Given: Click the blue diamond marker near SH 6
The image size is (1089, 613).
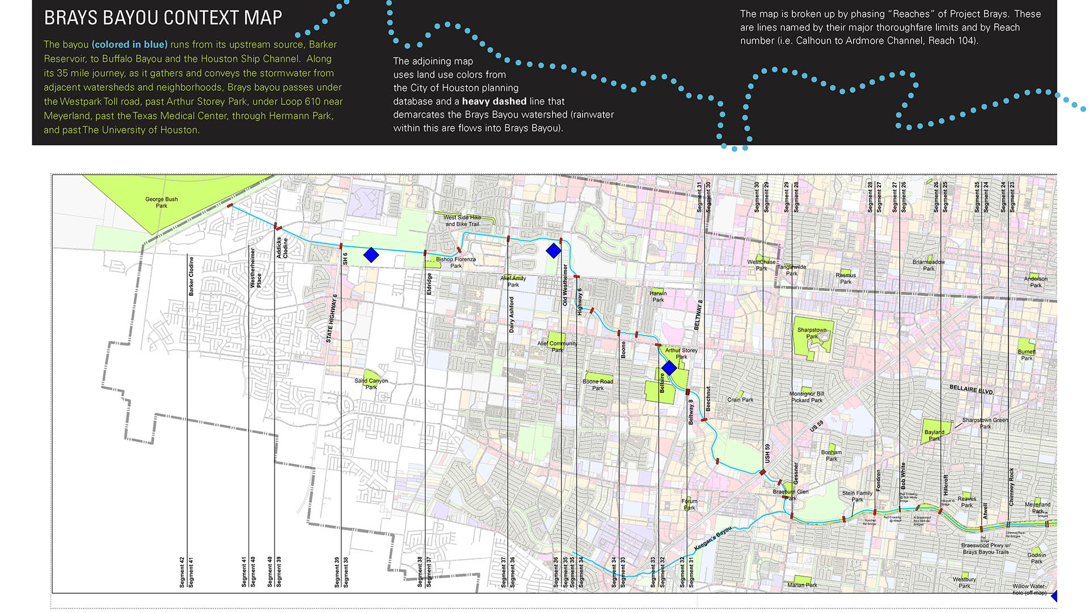Looking at the screenshot, I should tap(371, 255).
